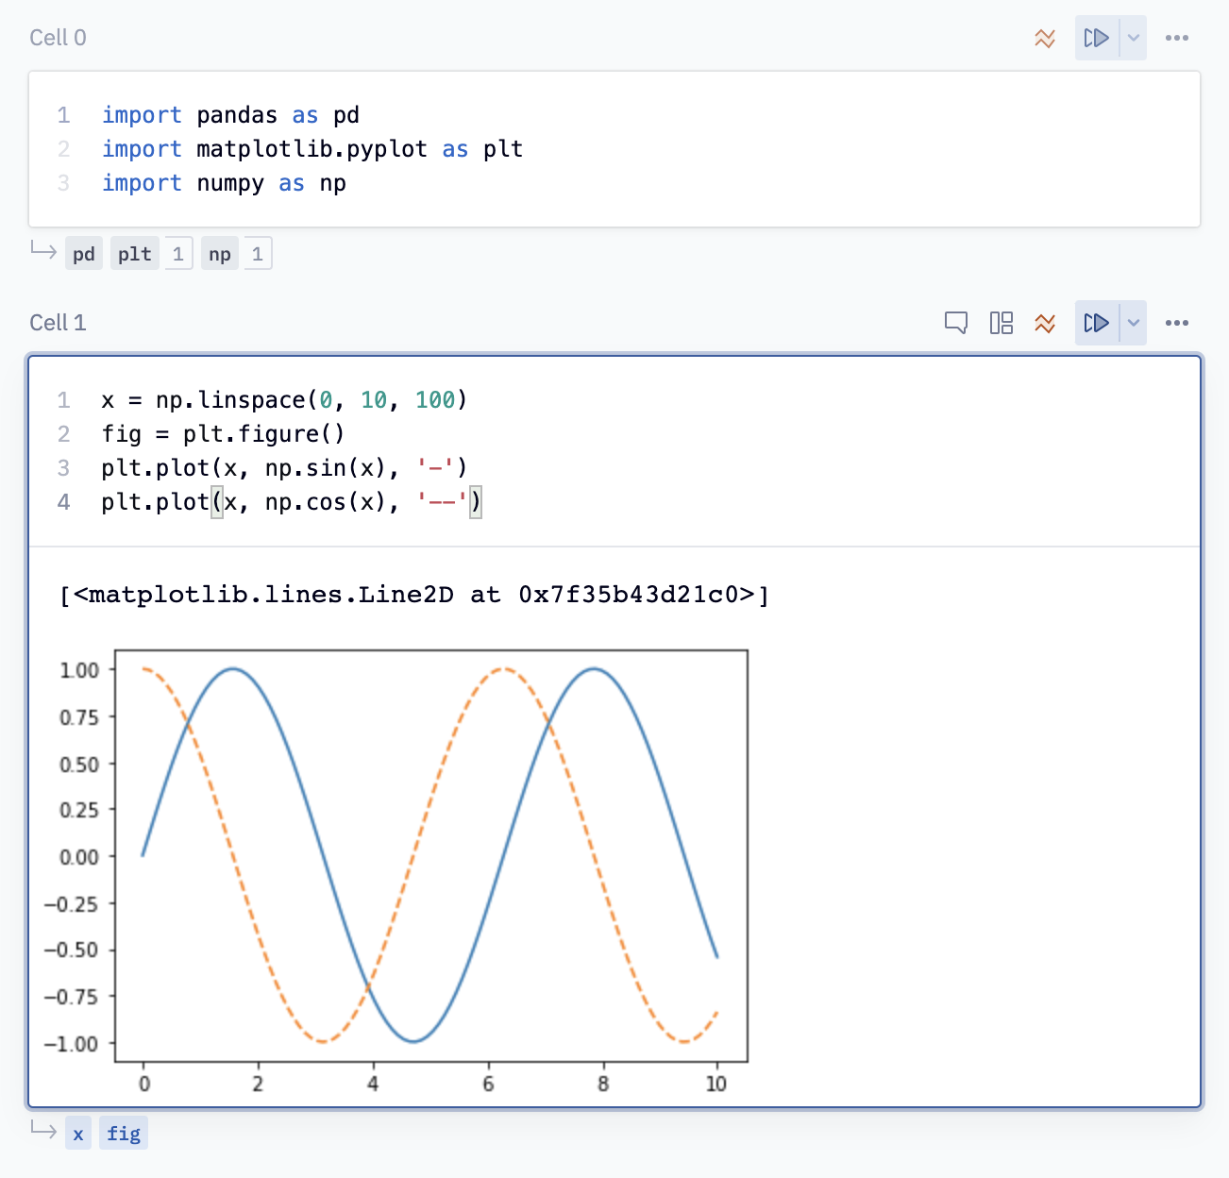Open the ellipsis actions menu for Cell 0

(x=1176, y=38)
